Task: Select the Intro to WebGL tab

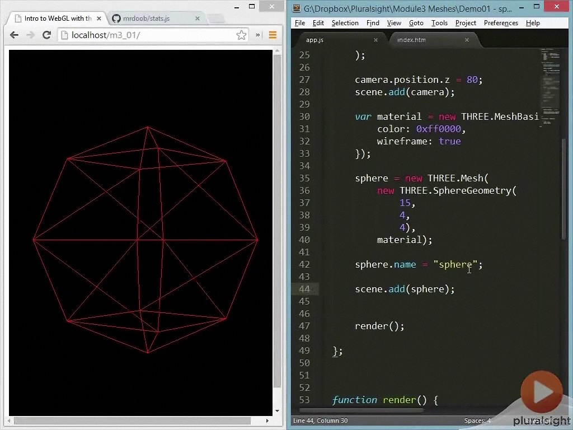Action: 58,18
